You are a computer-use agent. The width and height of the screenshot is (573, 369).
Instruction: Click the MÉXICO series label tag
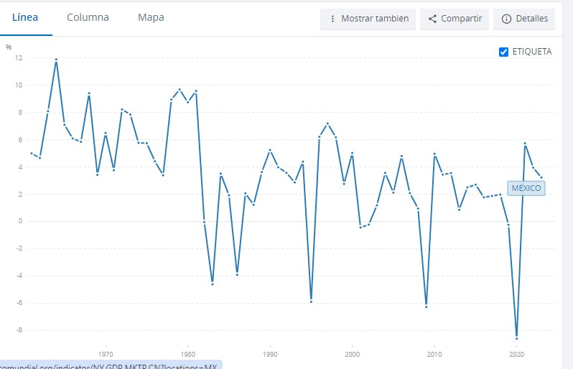[x=526, y=188]
